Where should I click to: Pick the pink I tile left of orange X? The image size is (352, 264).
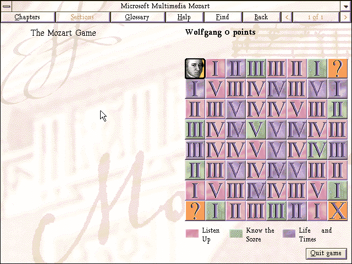(317, 211)
